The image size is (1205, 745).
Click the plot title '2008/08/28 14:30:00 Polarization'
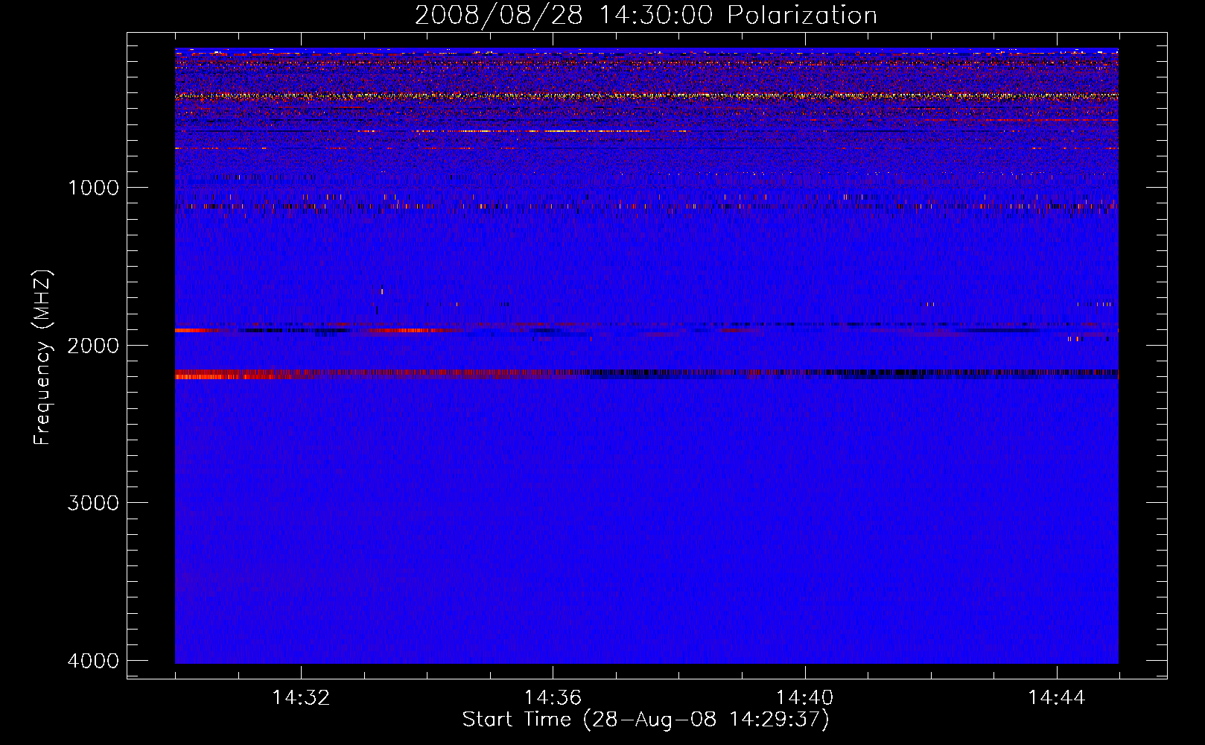click(x=646, y=15)
